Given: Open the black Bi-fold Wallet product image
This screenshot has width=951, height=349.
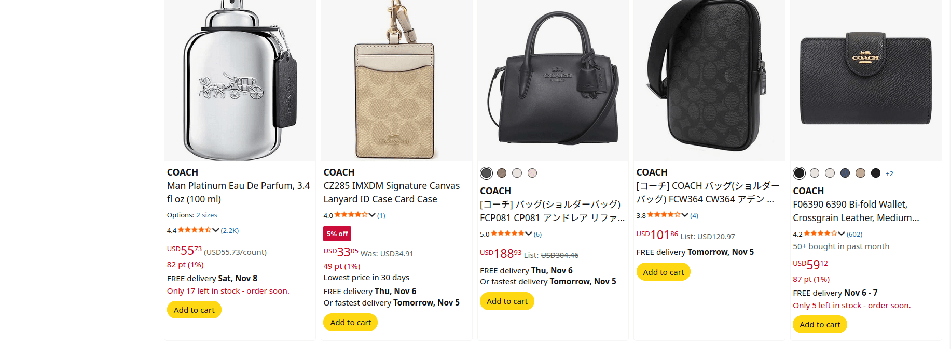Looking at the screenshot, I should point(865,80).
